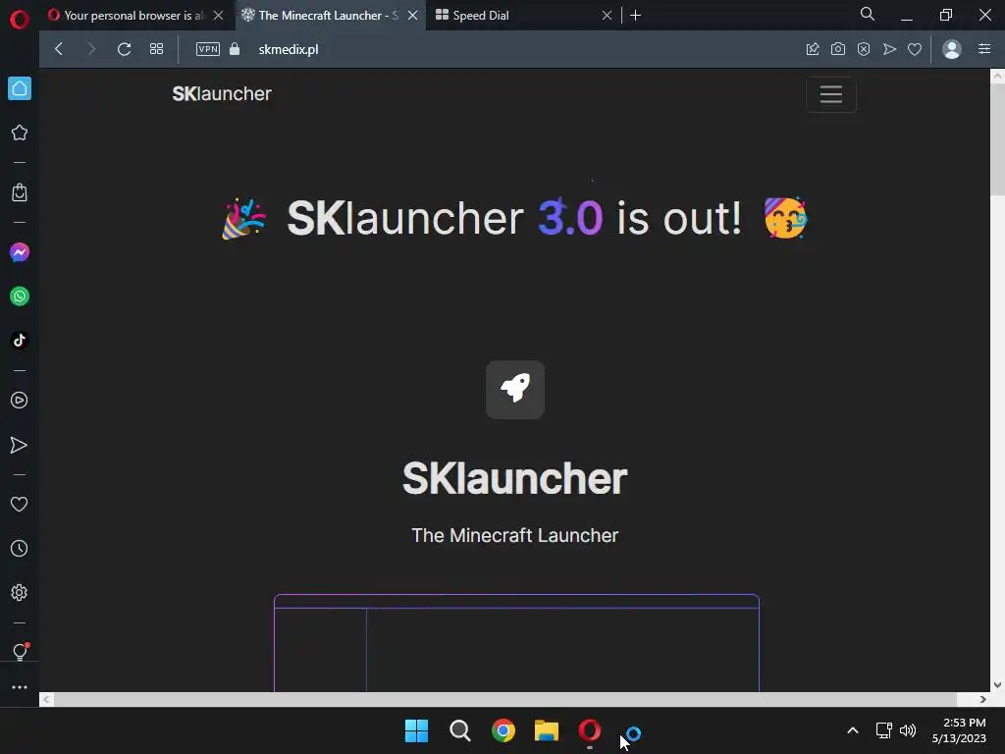This screenshot has height=754, width=1005.
Task: Take a snapshot with camera icon
Action: [x=838, y=49]
